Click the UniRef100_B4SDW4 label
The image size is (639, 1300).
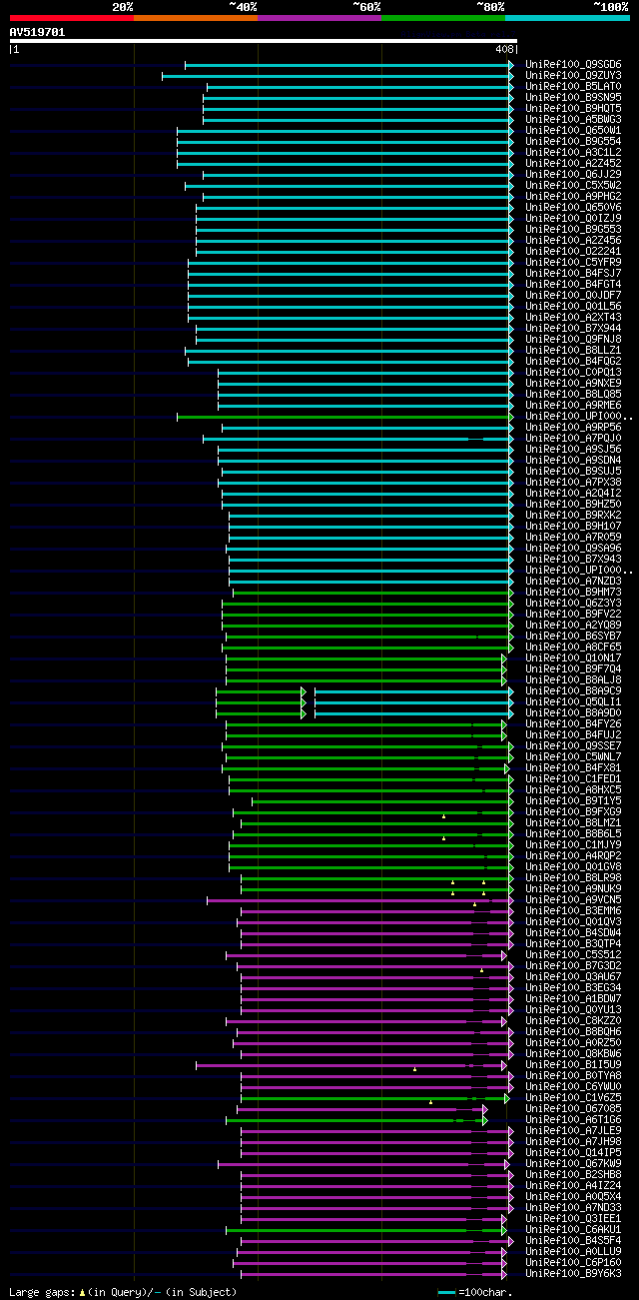[x=573, y=933]
